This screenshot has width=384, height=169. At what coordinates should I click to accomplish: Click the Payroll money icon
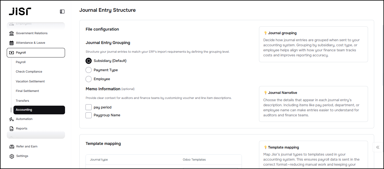[11, 53]
